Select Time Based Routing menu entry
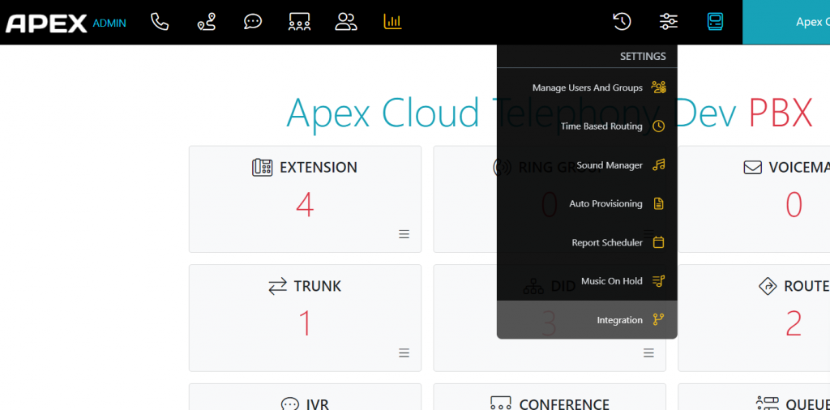Viewport: 830px width, 410px height. coord(587,126)
